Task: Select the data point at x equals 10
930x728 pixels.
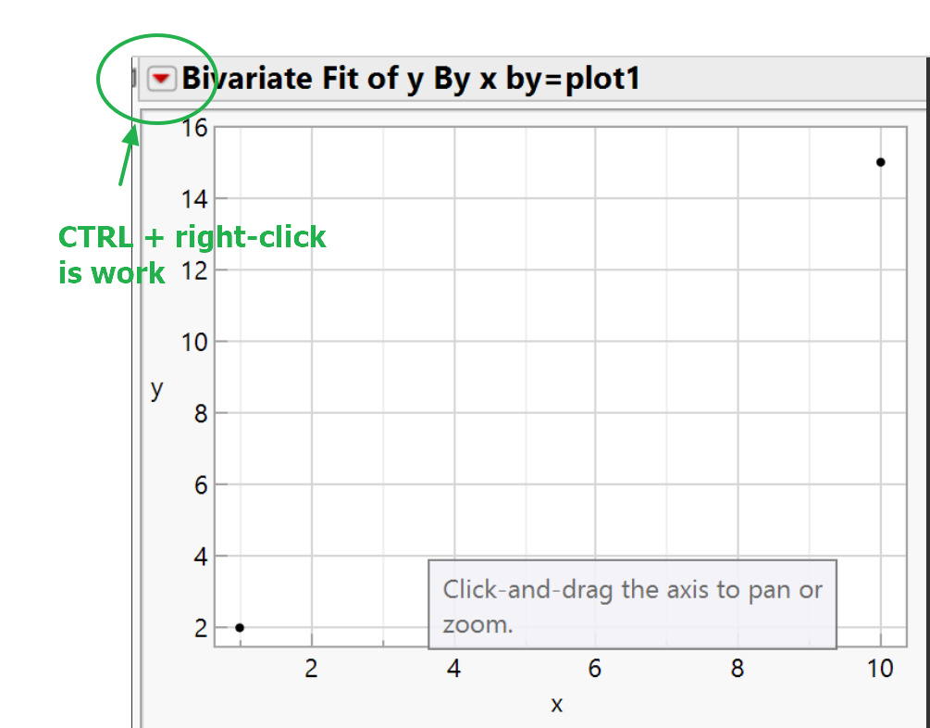Action: tap(881, 162)
